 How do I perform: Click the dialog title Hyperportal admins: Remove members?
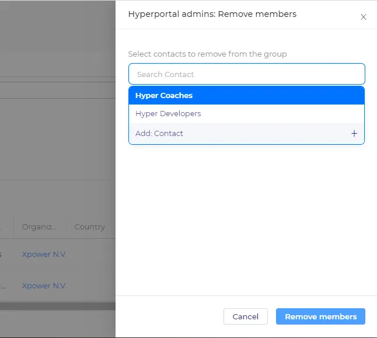coord(212,14)
